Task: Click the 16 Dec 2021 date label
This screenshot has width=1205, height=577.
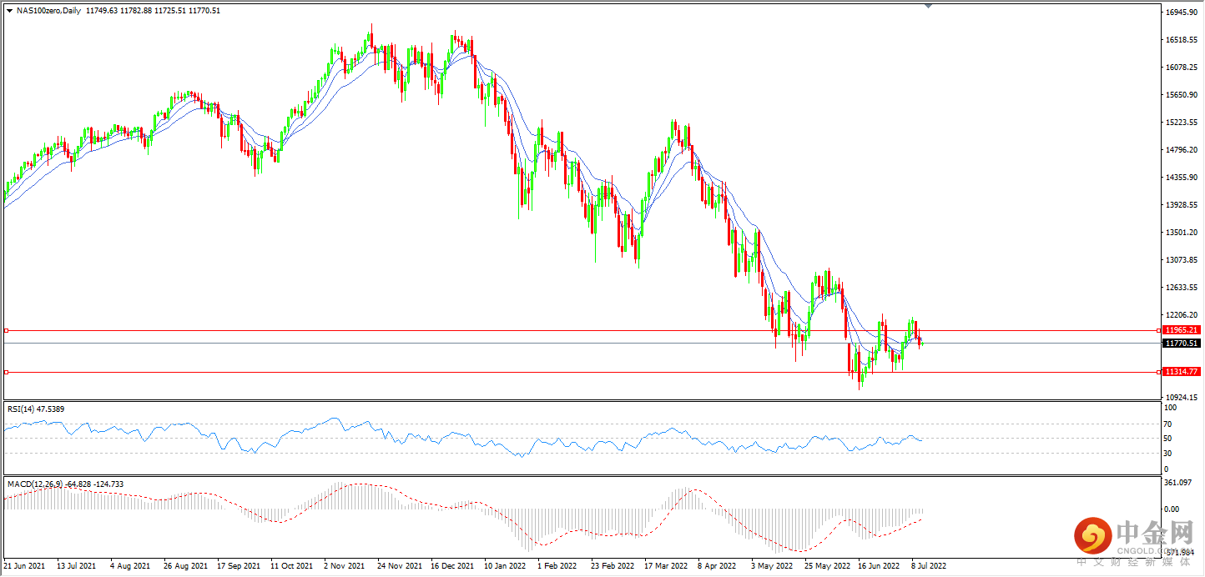Action: (x=452, y=565)
